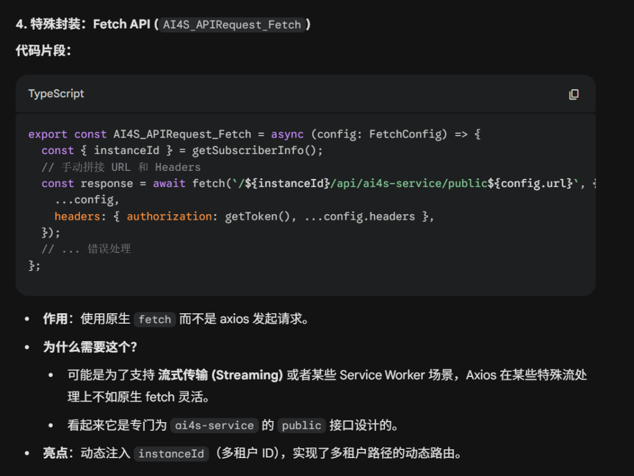Image resolution: width=634 pixels, height=476 pixels.
Task: Click the 'export' keyword in the code
Action: pyautogui.click(x=48, y=134)
